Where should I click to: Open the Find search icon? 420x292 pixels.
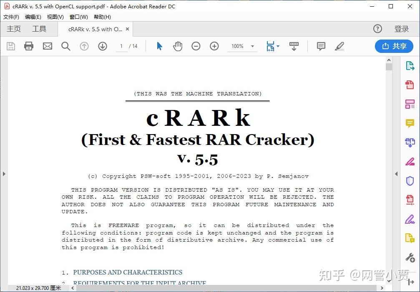point(65,46)
